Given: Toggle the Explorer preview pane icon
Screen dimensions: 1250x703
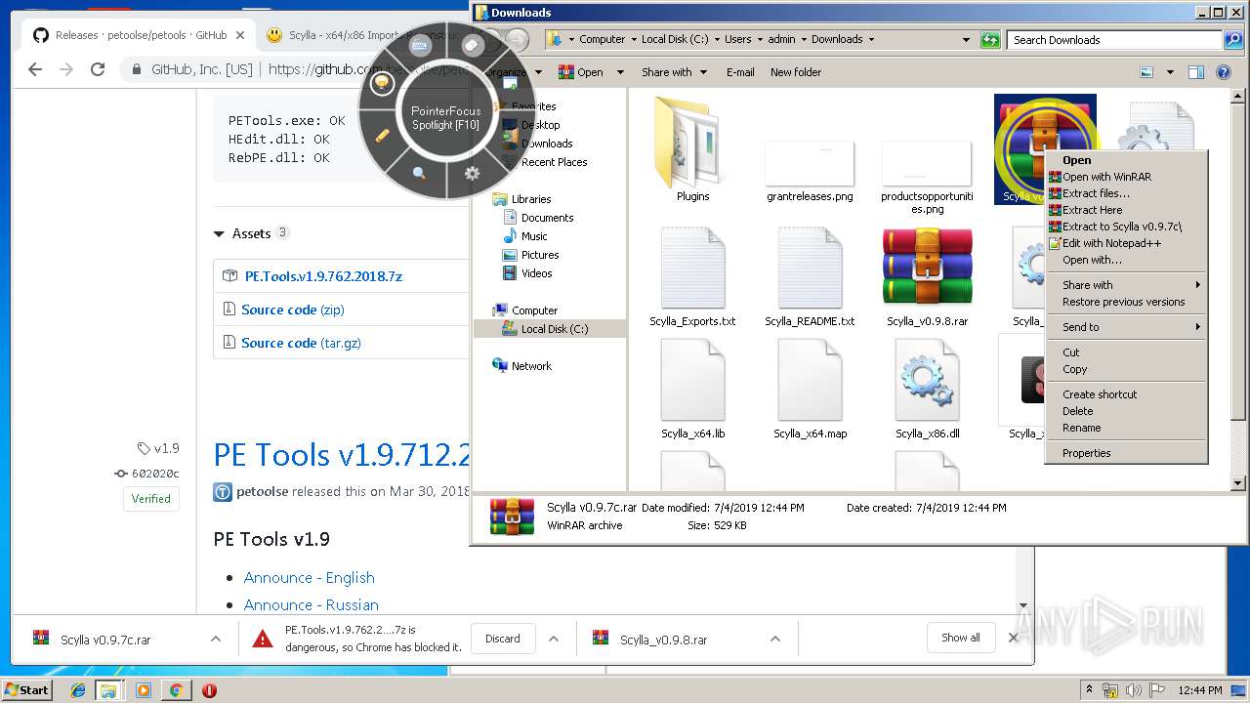Looking at the screenshot, I should click(x=1196, y=72).
